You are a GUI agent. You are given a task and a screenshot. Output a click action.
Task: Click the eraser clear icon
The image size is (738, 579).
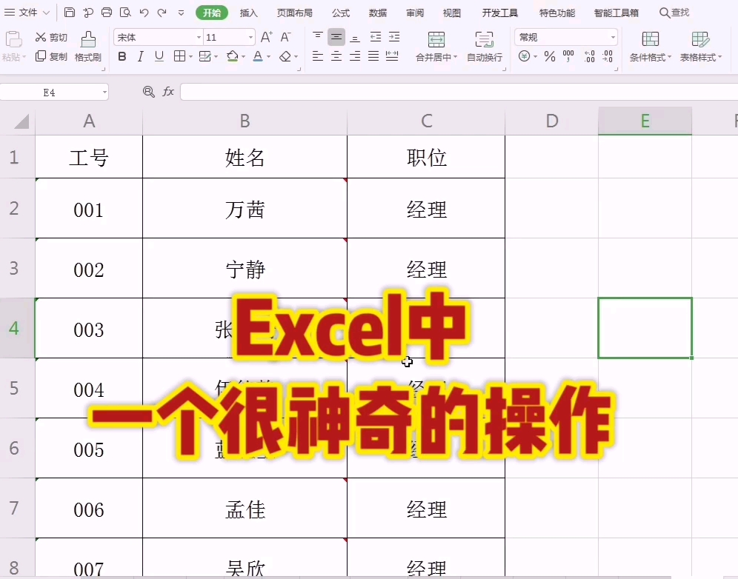pos(285,56)
